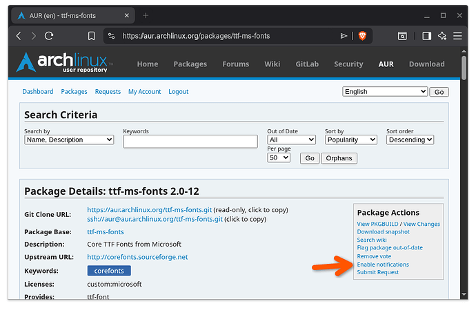The height and width of the screenshot is (315, 476).
Task: Click the Brave Shields lion icon
Action: click(362, 36)
